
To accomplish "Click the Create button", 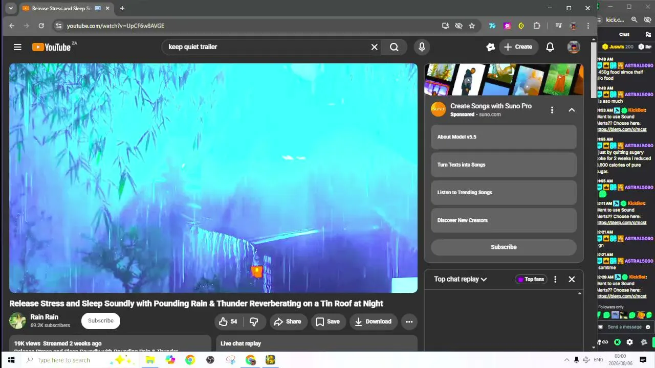I will pyautogui.click(x=518, y=47).
